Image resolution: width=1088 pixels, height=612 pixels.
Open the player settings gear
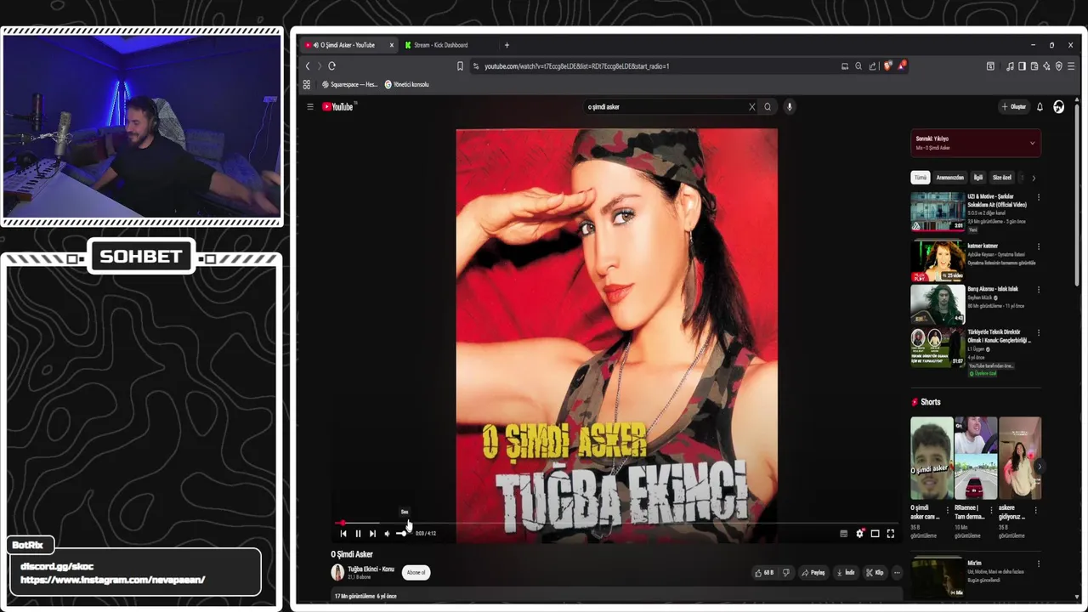click(859, 534)
